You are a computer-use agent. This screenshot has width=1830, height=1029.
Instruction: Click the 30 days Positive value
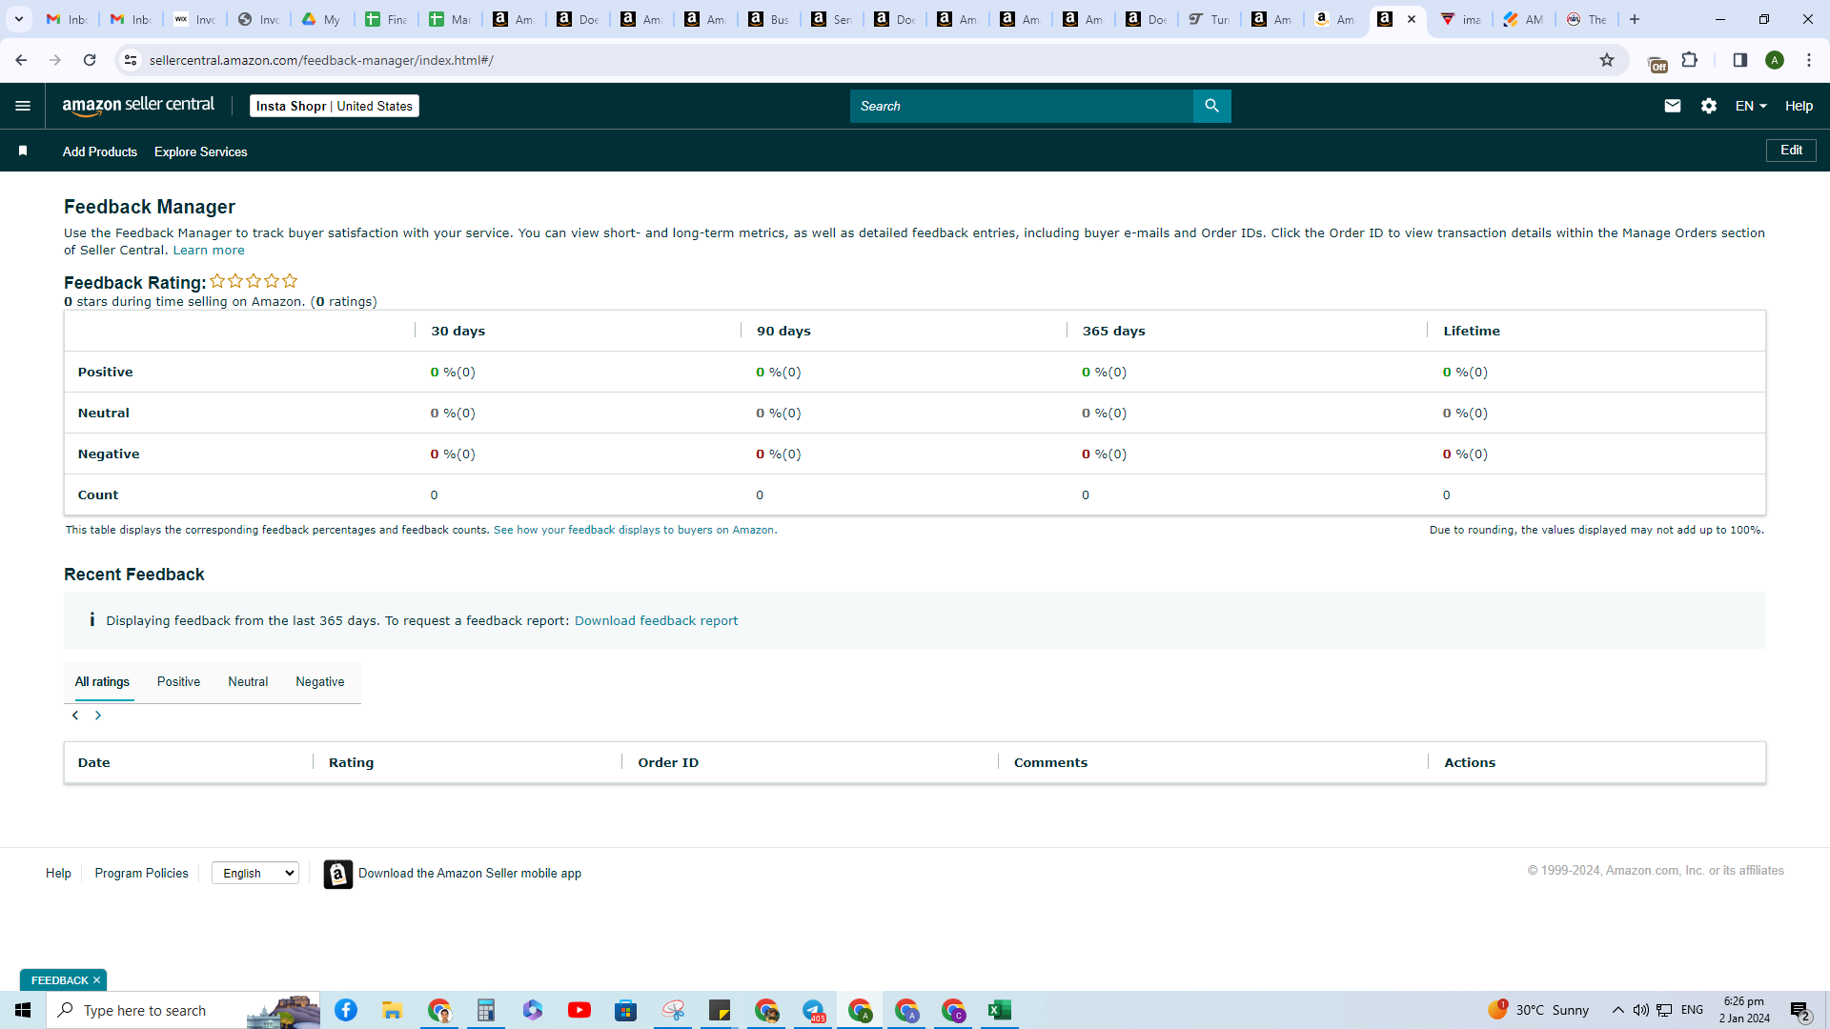pos(452,373)
